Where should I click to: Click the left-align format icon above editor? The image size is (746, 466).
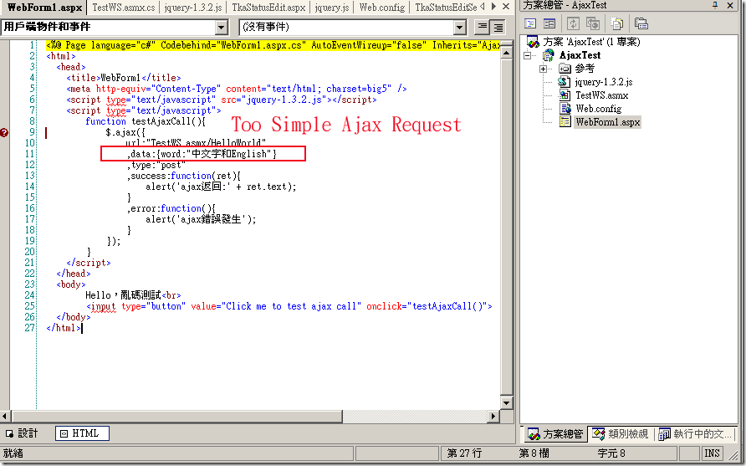click(482, 27)
